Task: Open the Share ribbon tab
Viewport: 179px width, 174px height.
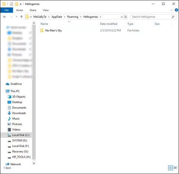Action: 33,10
